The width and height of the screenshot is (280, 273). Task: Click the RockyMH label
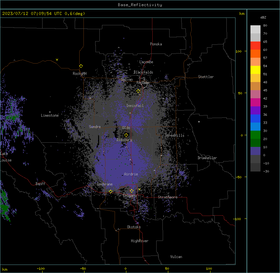click(x=80, y=74)
